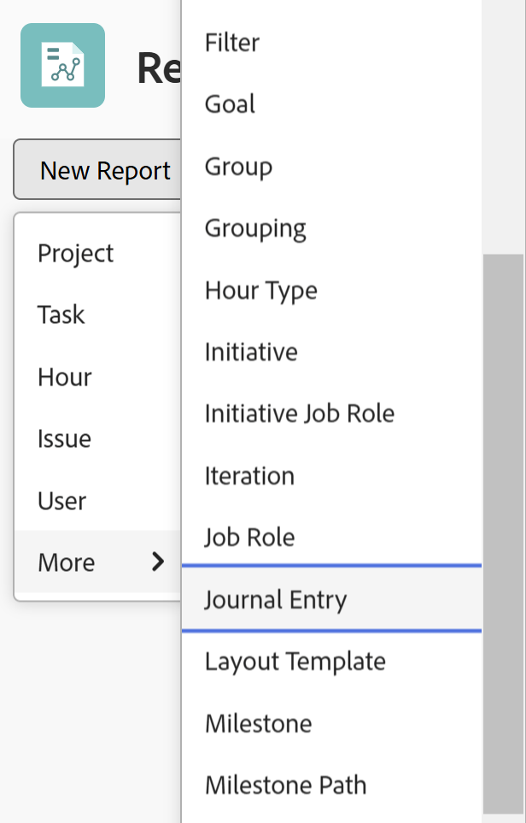
Task: Select User report type
Action: [62, 501]
